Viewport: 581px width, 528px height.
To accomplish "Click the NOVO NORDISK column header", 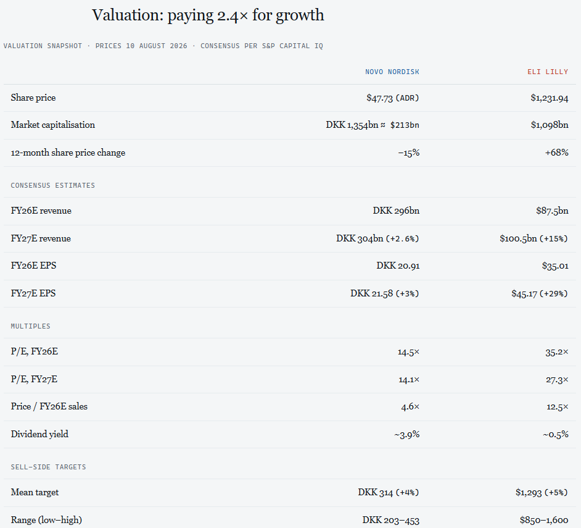I will tap(392, 72).
